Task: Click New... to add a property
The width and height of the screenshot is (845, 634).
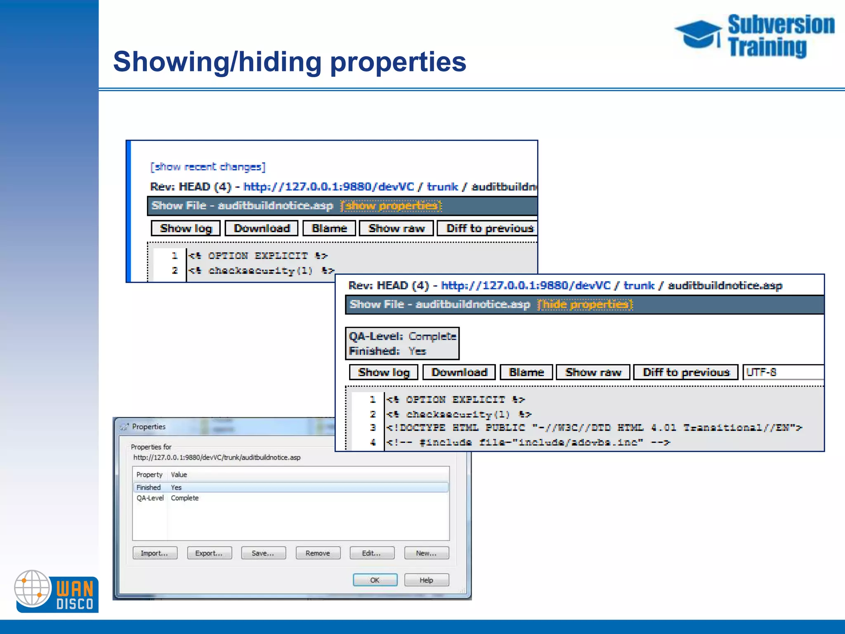Action: point(426,553)
